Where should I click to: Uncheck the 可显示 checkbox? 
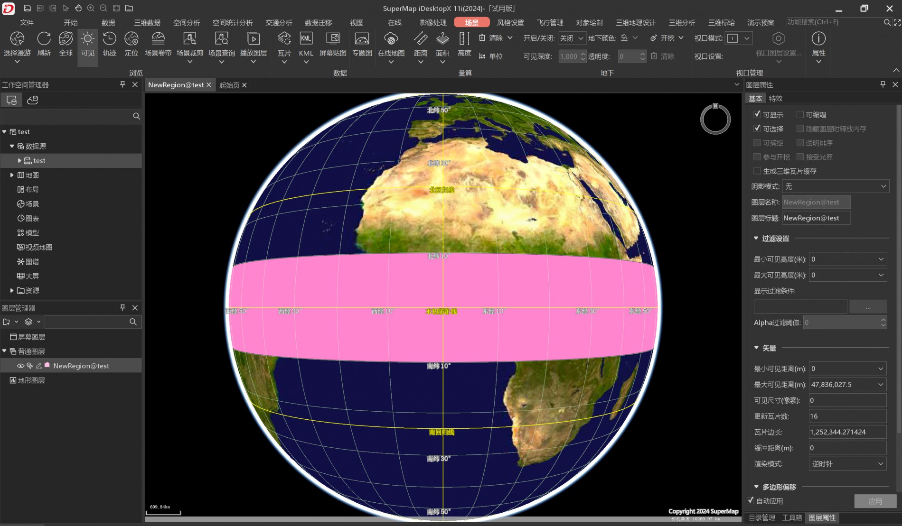[x=757, y=114]
